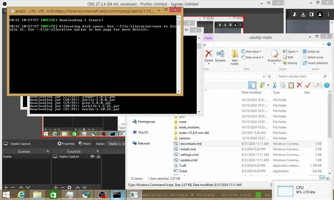The height and width of the screenshot is (200, 334).
Task: Click Select none in the ribbon
Action: [313, 57]
